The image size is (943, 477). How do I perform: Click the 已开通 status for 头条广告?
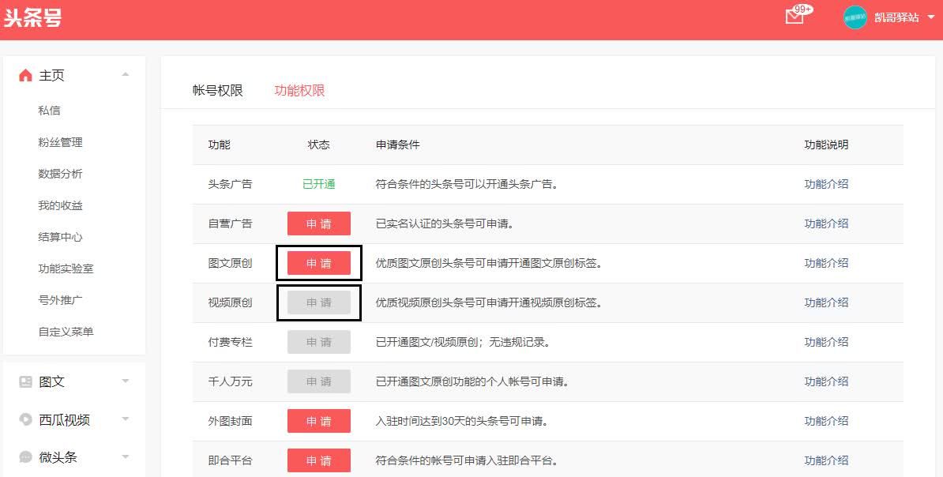coord(319,184)
